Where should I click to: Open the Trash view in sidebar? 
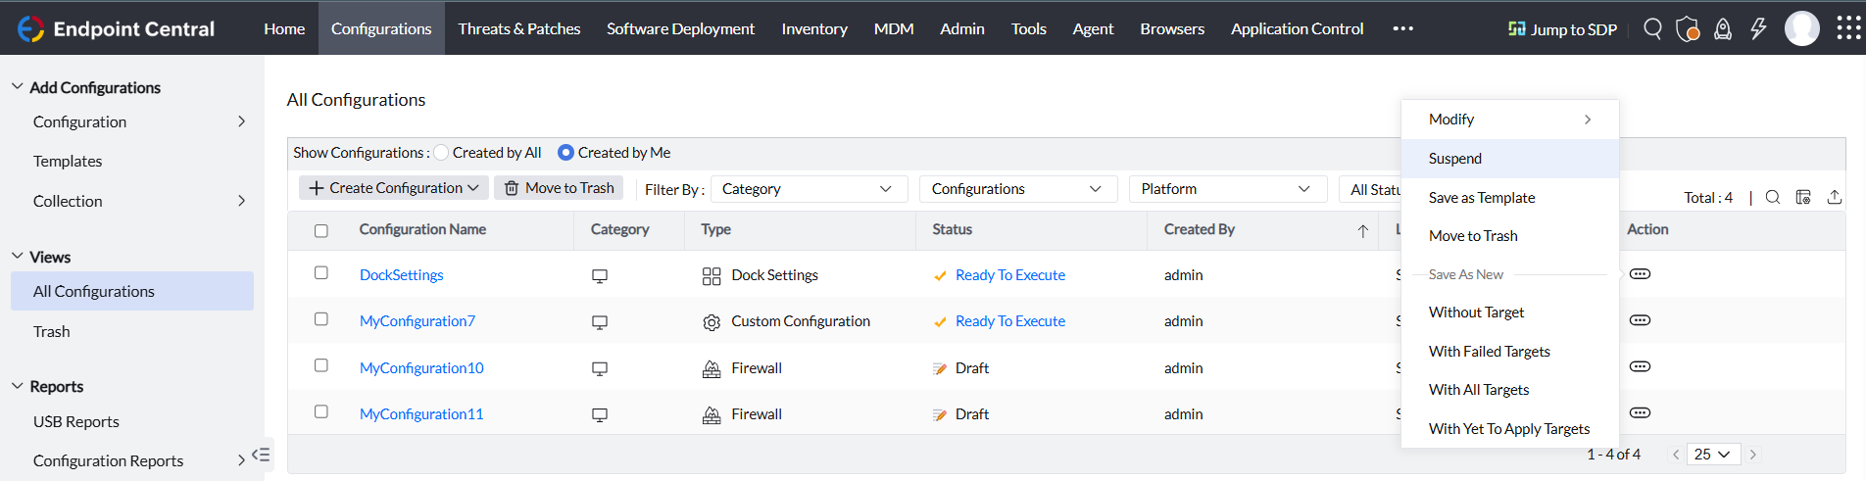[x=52, y=331]
